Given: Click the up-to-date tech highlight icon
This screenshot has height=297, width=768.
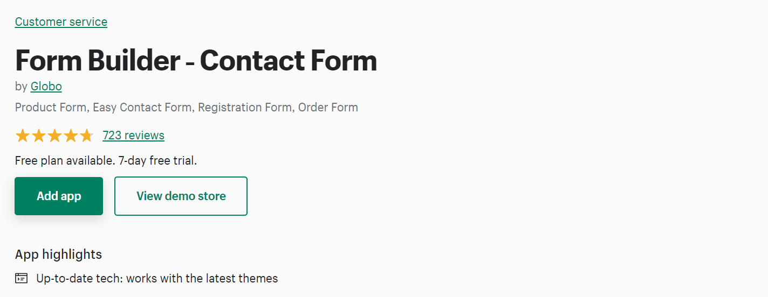Looking at the screenshot, I should pyautogui.click(x=21, y=279).
